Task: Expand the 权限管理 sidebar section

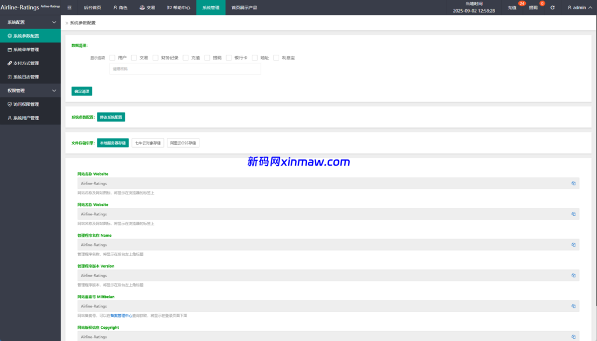Action: coord(30,90)
